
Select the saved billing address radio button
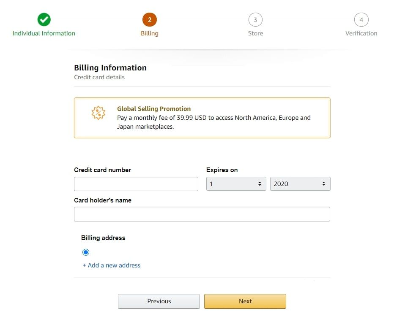86,252
